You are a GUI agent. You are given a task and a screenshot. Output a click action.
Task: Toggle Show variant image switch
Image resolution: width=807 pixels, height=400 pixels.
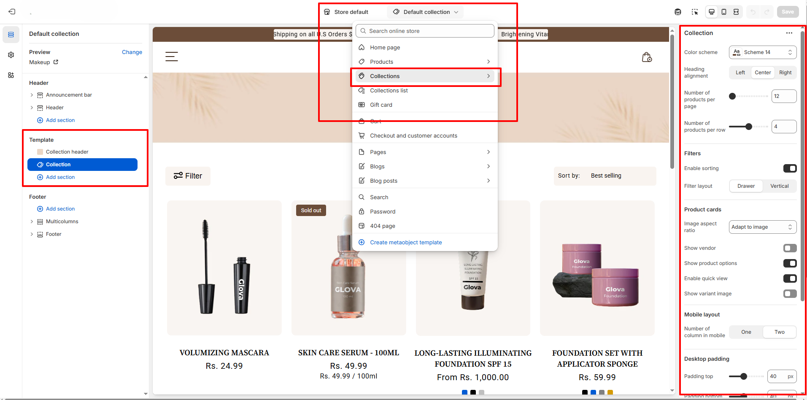click(x=790, y=294)
